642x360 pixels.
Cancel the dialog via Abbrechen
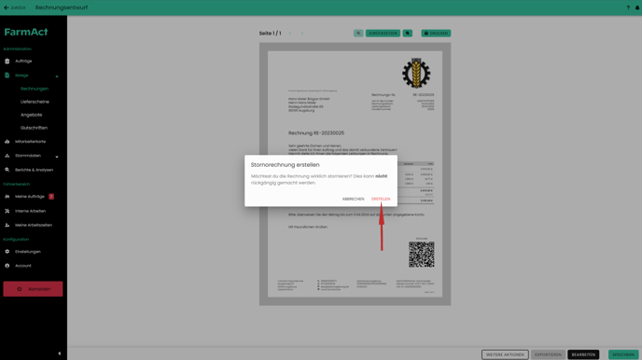(353, 199)
